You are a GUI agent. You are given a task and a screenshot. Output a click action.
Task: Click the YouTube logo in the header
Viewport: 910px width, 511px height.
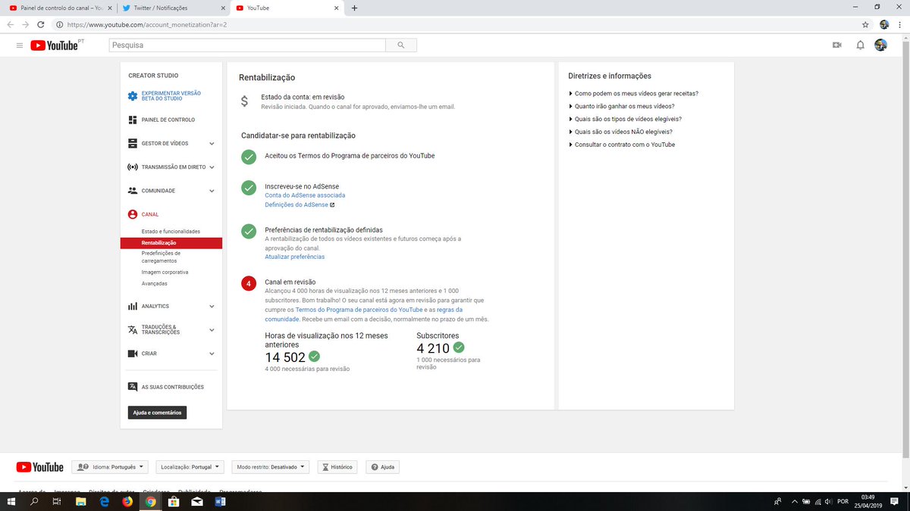[55, 45]
